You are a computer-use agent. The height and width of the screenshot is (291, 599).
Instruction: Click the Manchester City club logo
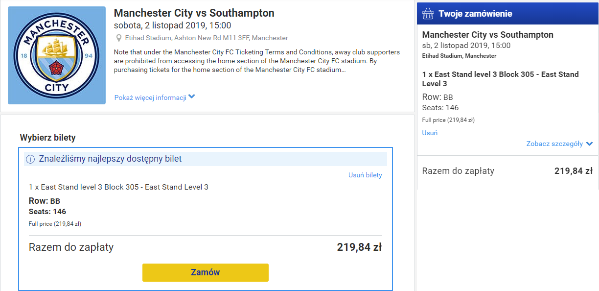pyautogui.click(x=57, y=55)
